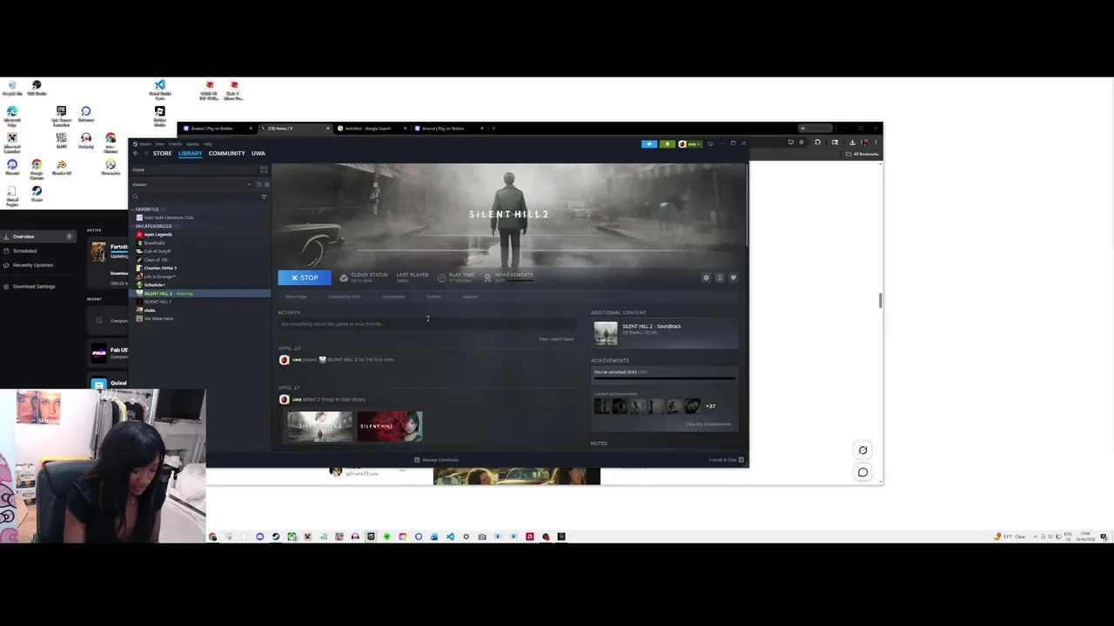Open the Store Page tab below the play bar
Screen dimensions: 1114x626
pyautogui.click(x=296, y=296)
